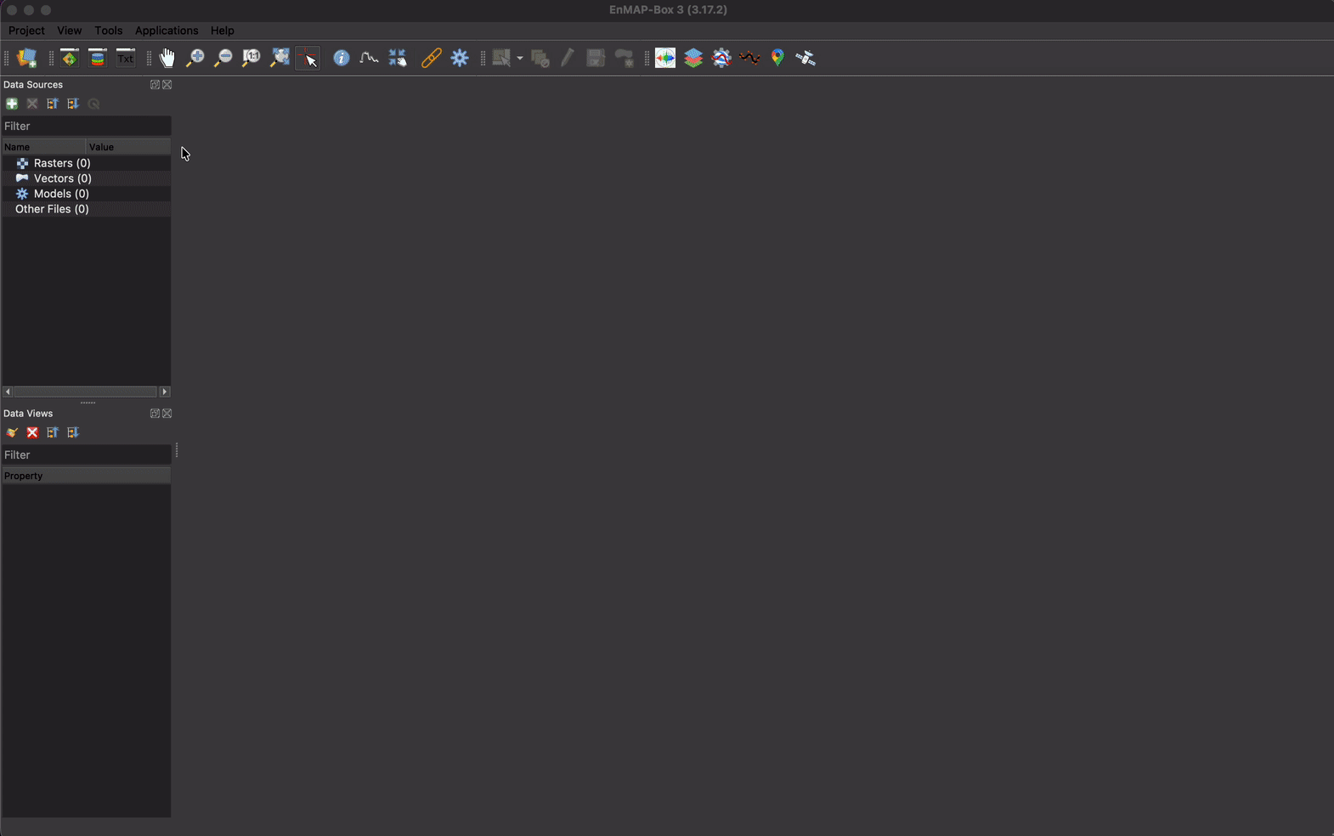Click the Deselect features toolbar icon

[x=540, y=58]
